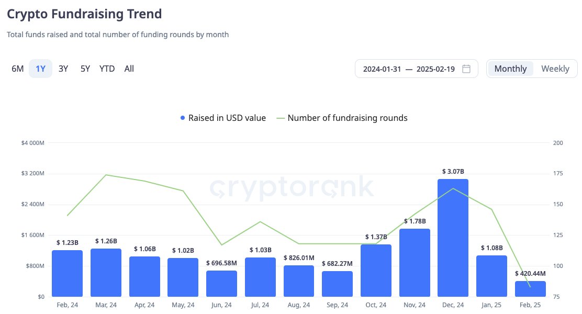Screen dimensions: 582x314
Task: Show All historical data
Action: click(x=129, y=68)
